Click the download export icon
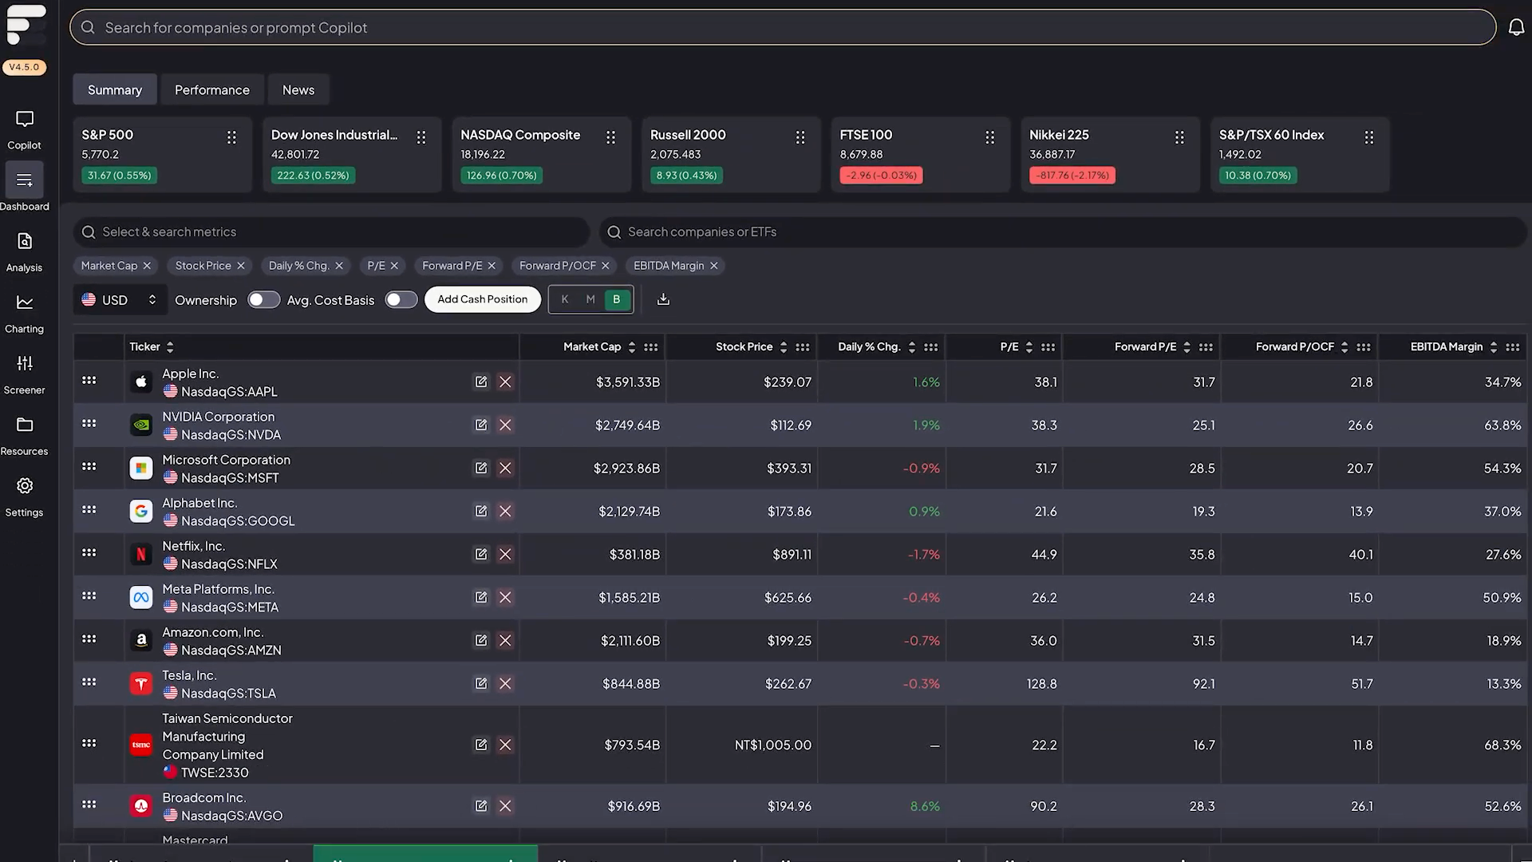 click(663, 299)
